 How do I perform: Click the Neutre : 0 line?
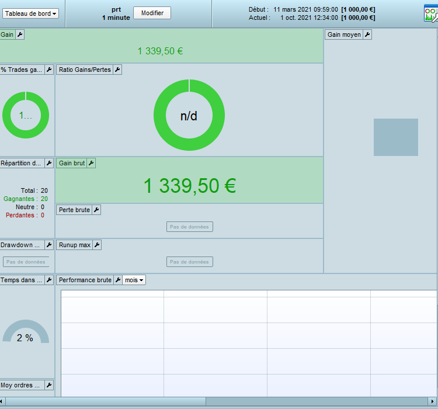30,207
